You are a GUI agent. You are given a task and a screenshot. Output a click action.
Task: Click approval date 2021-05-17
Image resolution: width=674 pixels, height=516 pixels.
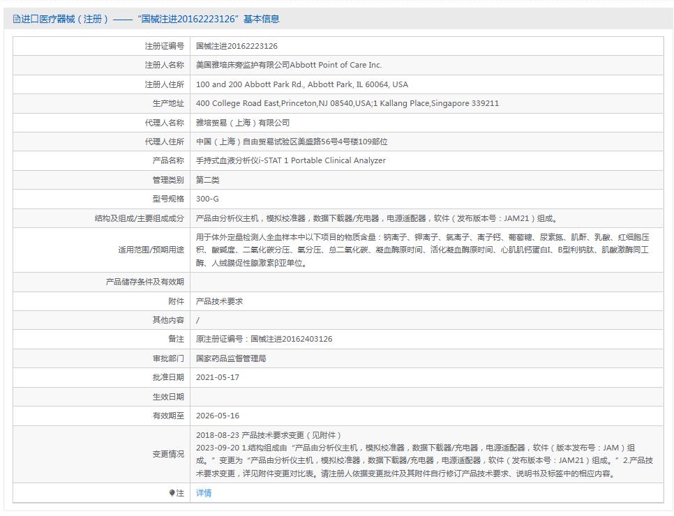tap(218, 377)
